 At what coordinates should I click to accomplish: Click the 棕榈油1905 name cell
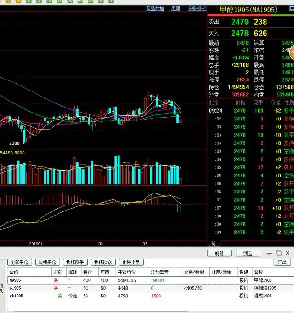[x=265, y=288]
